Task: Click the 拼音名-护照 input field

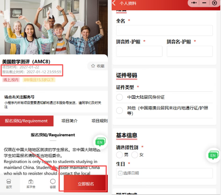Action: click(x=190, y=51)
